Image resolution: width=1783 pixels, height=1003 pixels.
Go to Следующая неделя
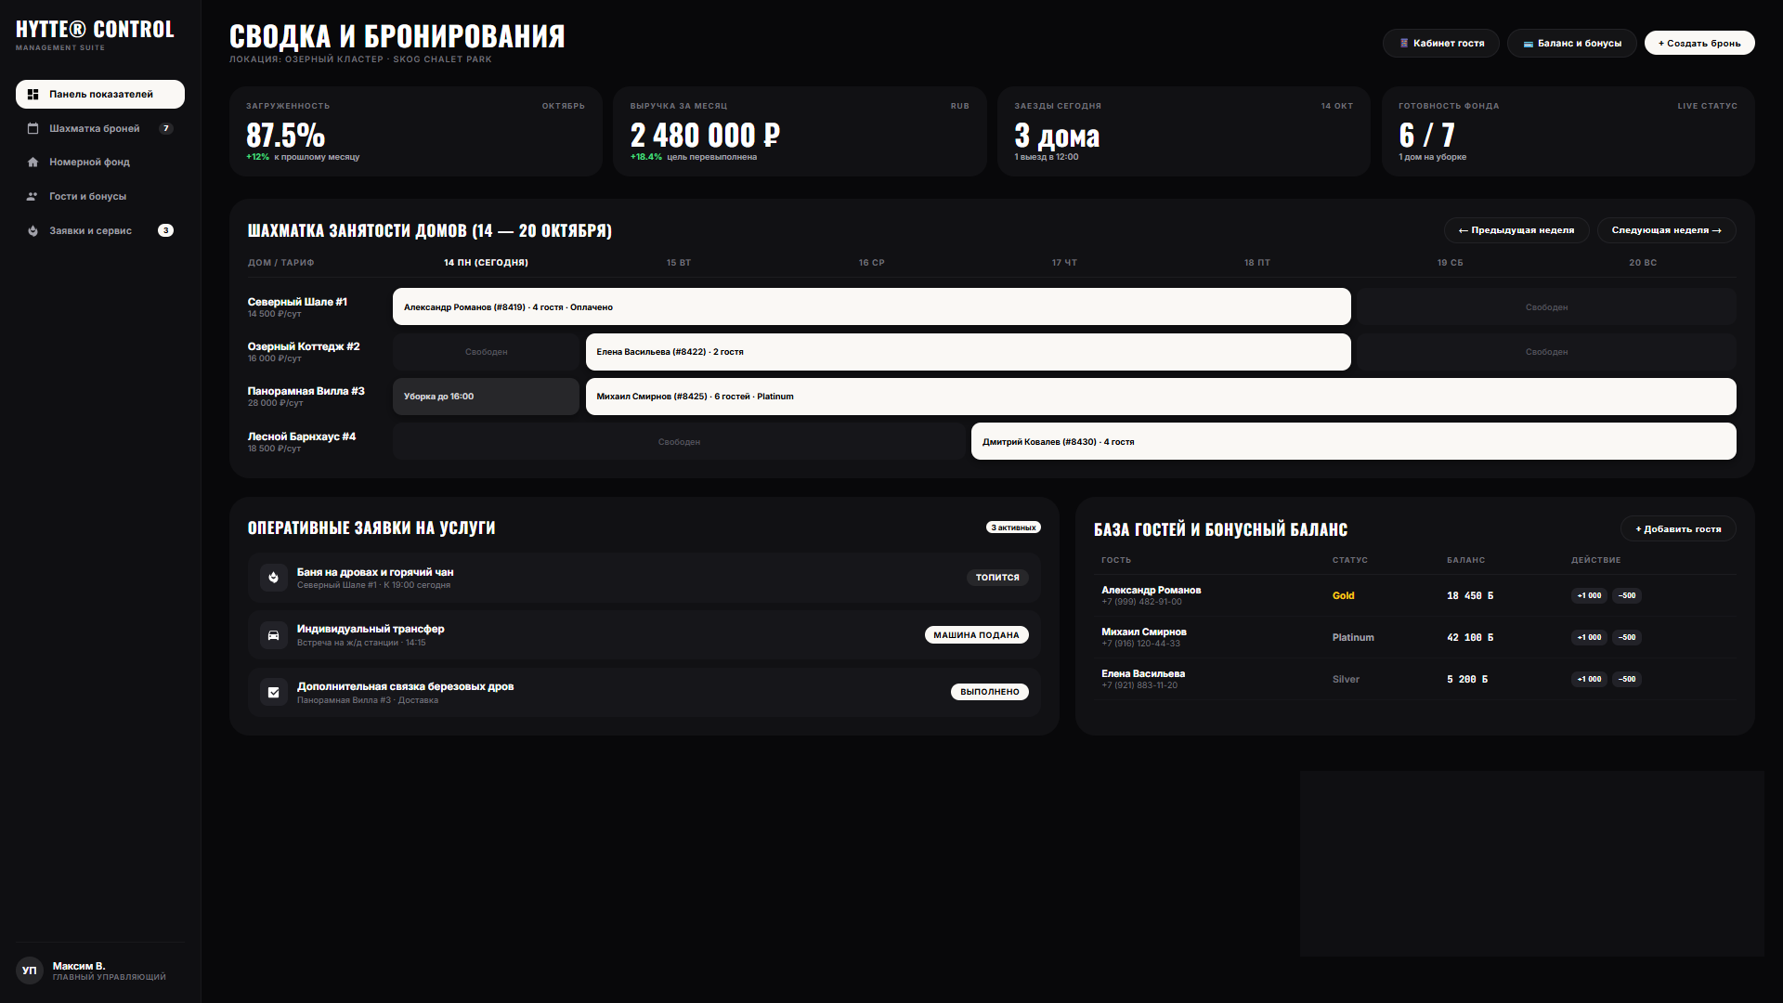click(1667, 230)
